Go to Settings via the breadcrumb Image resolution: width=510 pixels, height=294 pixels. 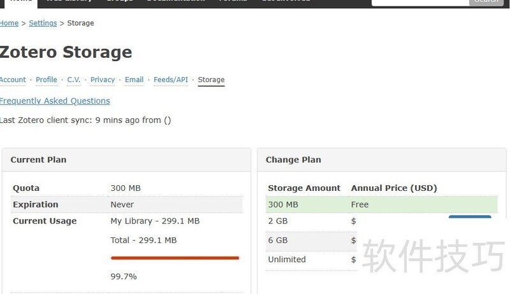click(x=43, y=23)
